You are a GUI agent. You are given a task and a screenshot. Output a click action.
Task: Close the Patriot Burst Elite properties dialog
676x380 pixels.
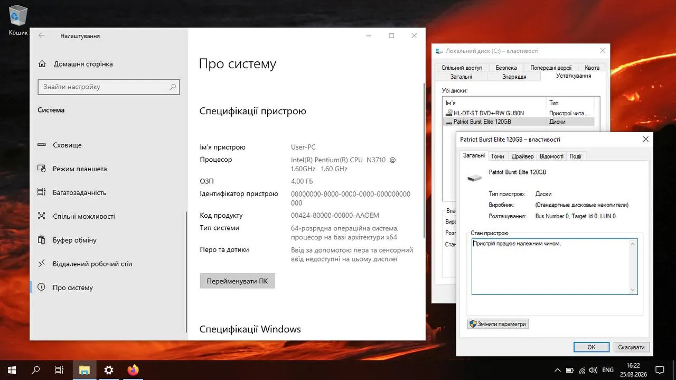click(645, 140)
